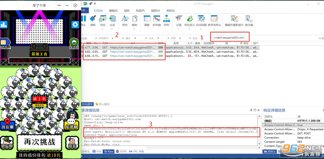Screen dimensions: 324x159
Task: Open the 传入请求 (Incoming requests) tab
Action: tap(102, 104)
